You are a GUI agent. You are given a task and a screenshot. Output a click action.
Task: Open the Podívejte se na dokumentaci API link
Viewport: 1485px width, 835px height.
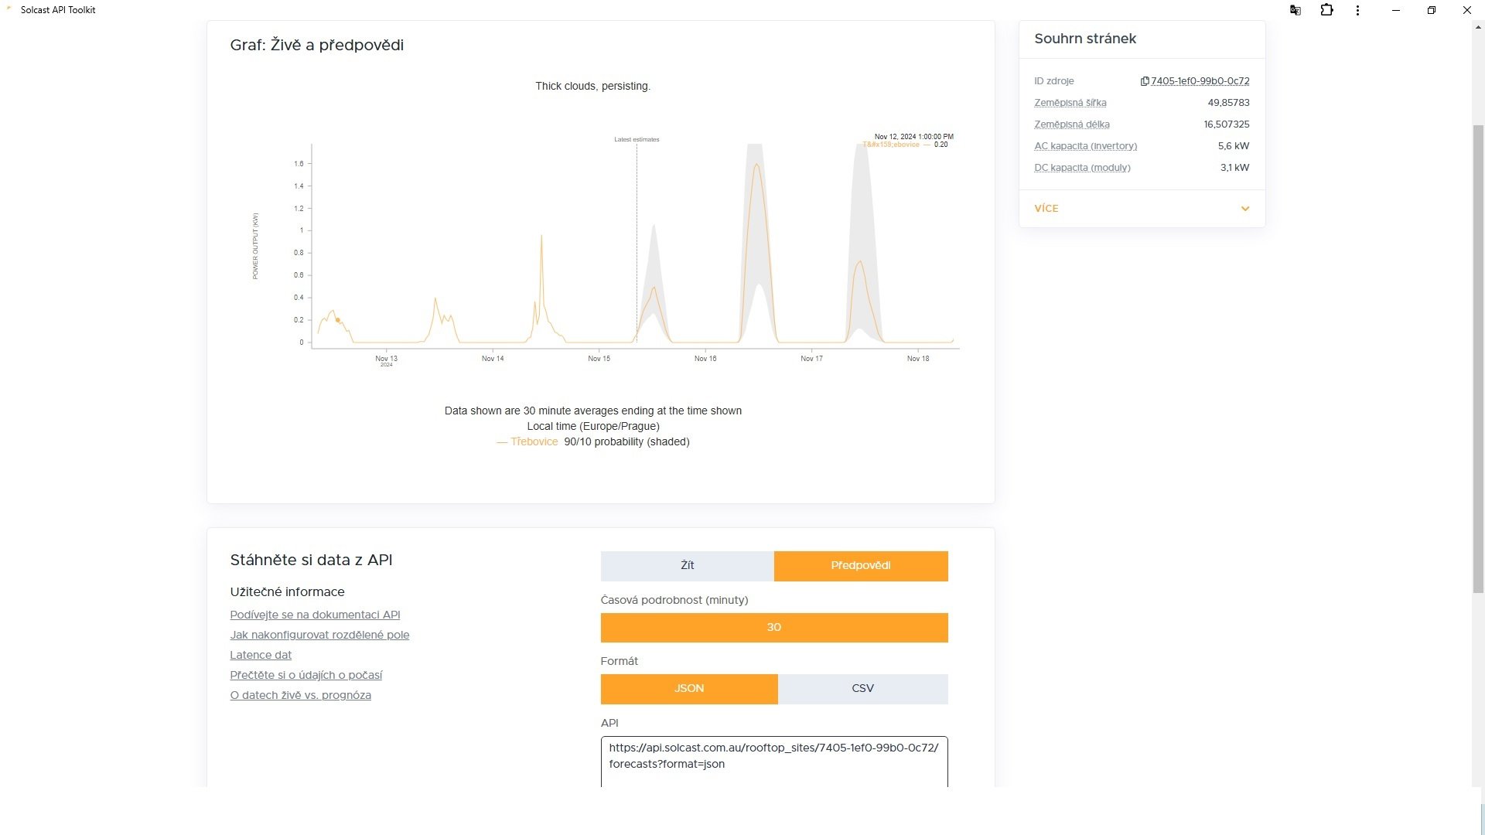coord(315,615)
